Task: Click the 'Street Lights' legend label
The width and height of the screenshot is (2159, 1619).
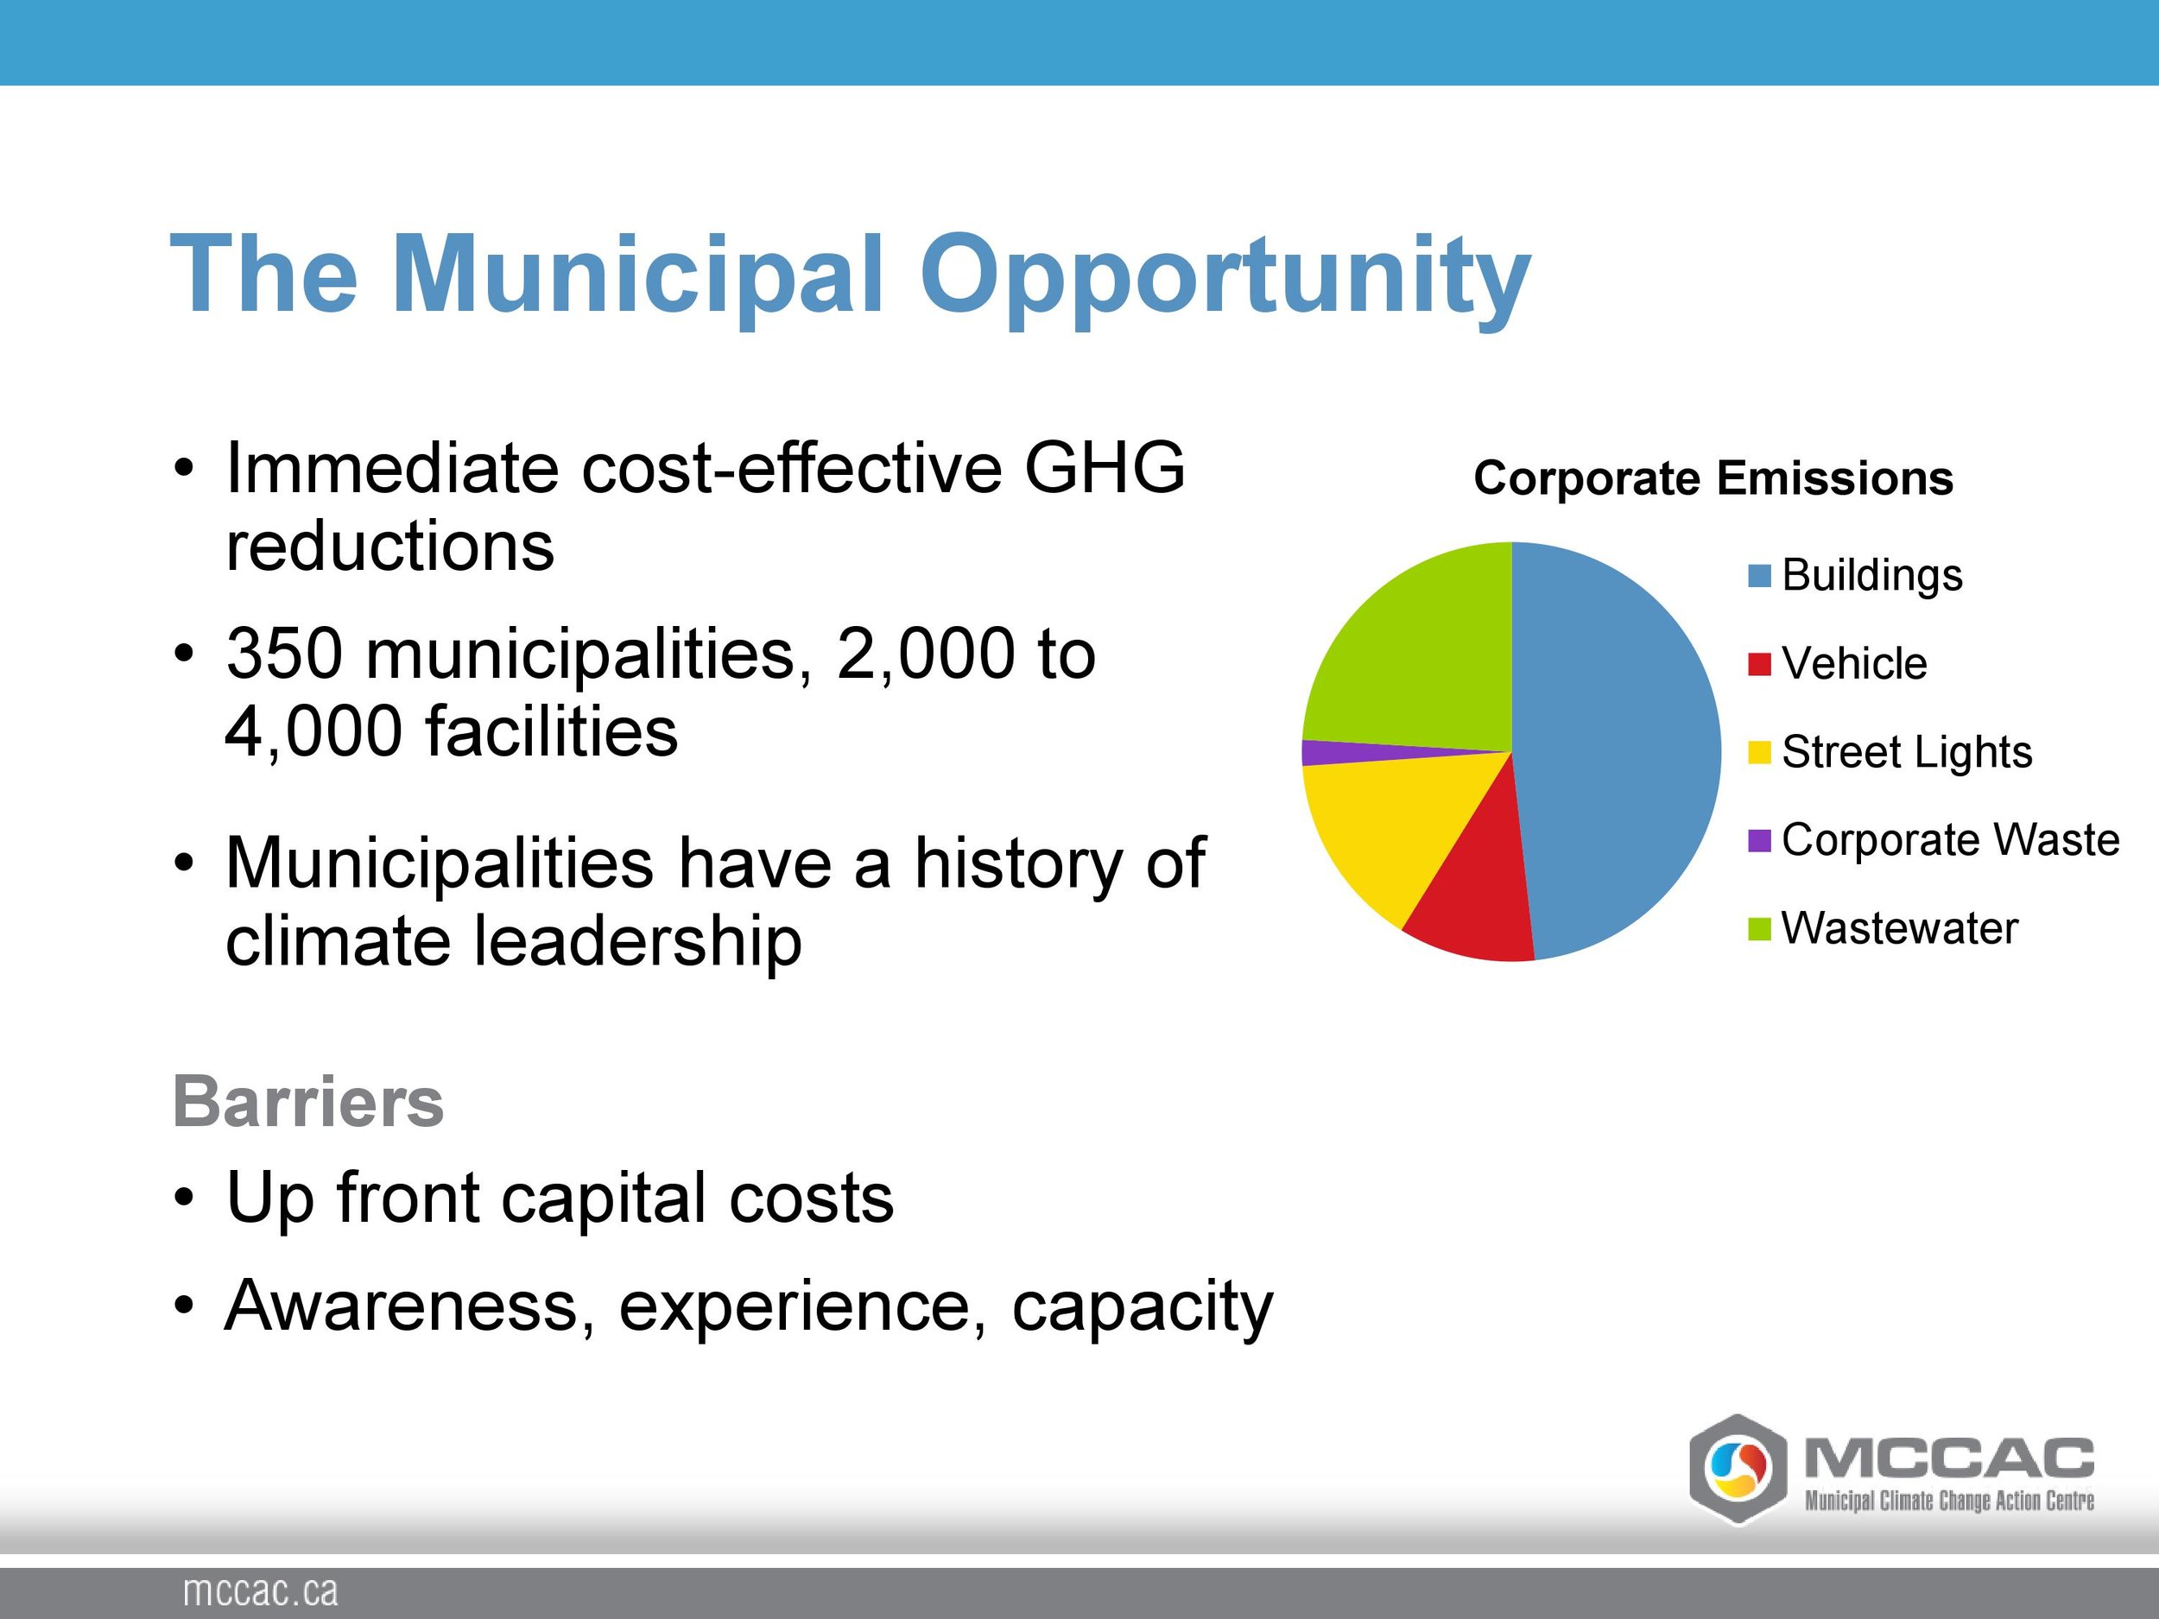Action: tap(1907, 752)
